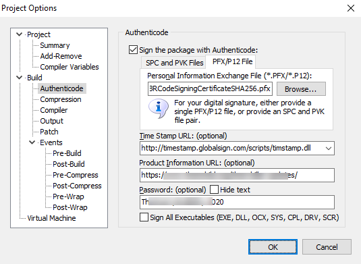Uncheck Sign the package with Authenticode

[x=133, y=50]
